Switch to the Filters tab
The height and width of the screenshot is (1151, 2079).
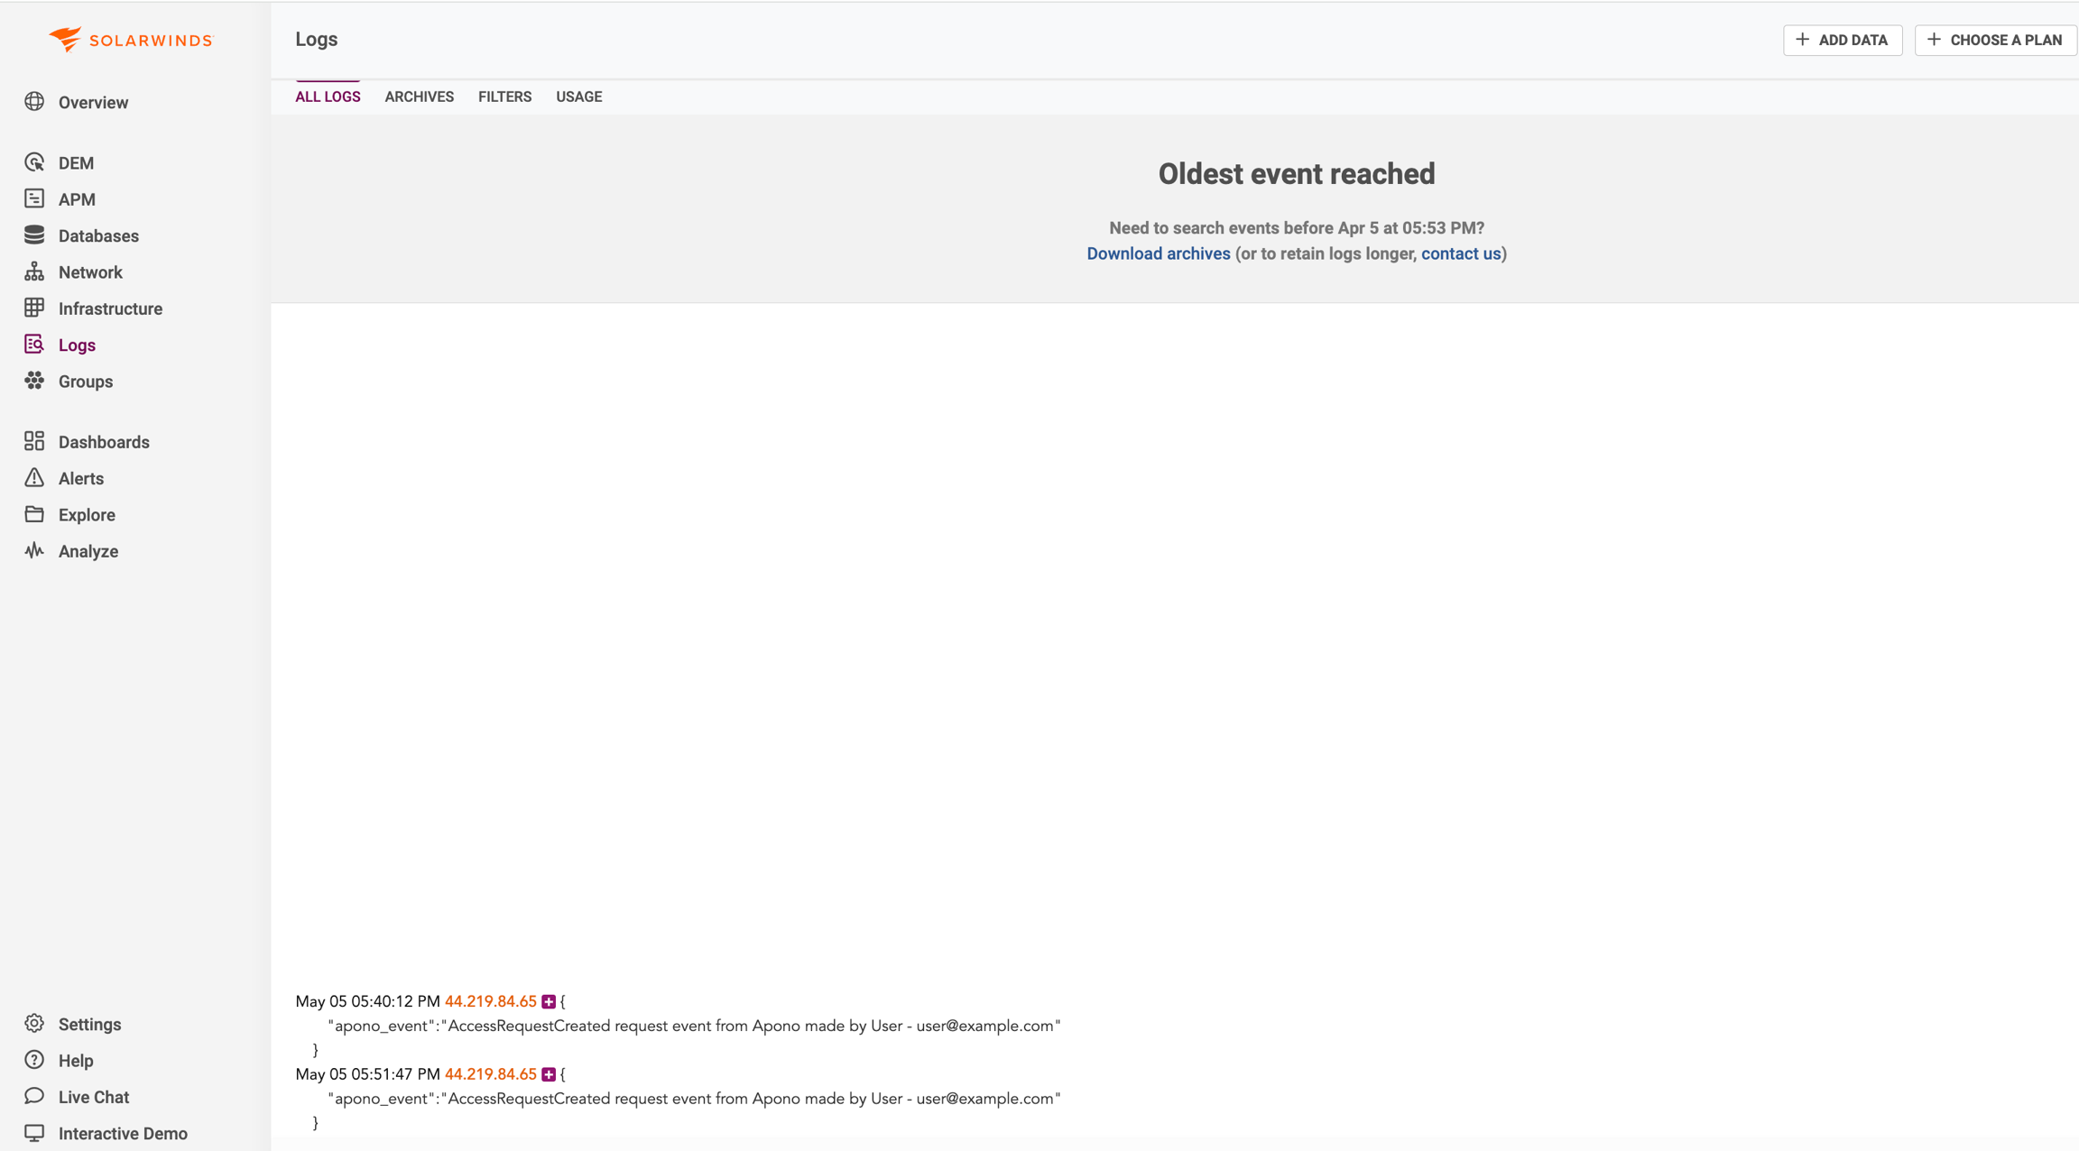click(504, 97)
